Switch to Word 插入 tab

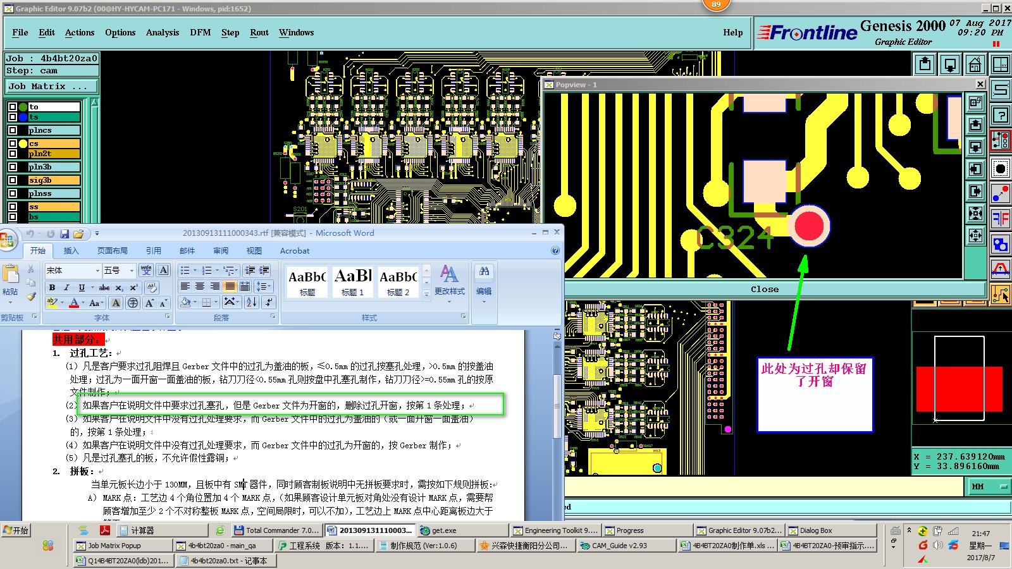pyautogui.click(x=71, y=251)
